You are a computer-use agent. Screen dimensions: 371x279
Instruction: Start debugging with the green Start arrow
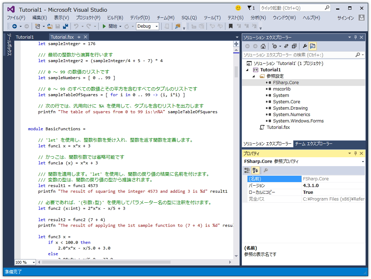(x=104, y=26)
